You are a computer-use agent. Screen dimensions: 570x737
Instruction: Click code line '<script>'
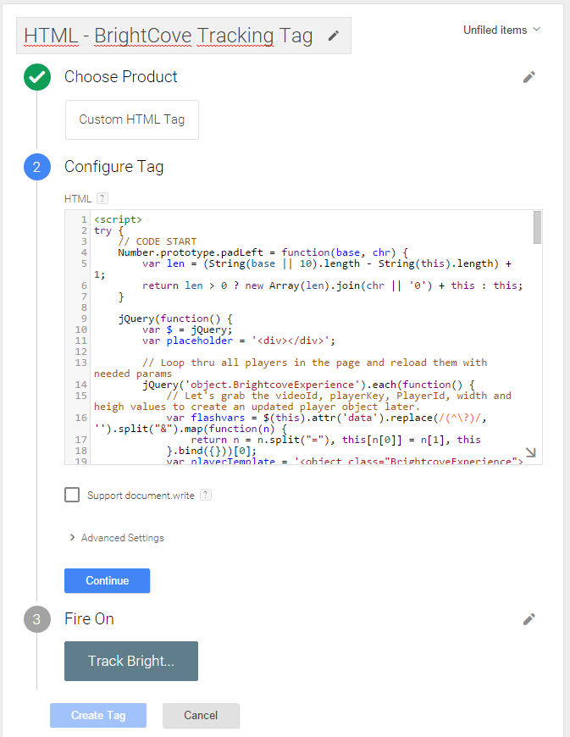point(118,219)
